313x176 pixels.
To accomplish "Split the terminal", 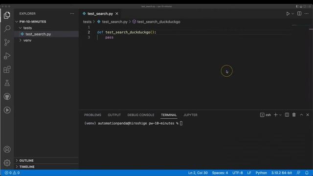I will [287, 115].
